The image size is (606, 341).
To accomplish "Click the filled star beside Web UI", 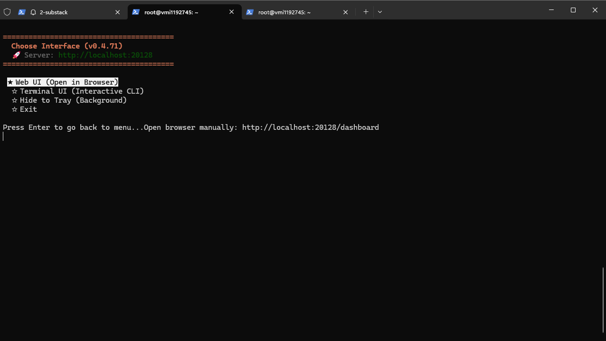I will click(x=10, y=82).
